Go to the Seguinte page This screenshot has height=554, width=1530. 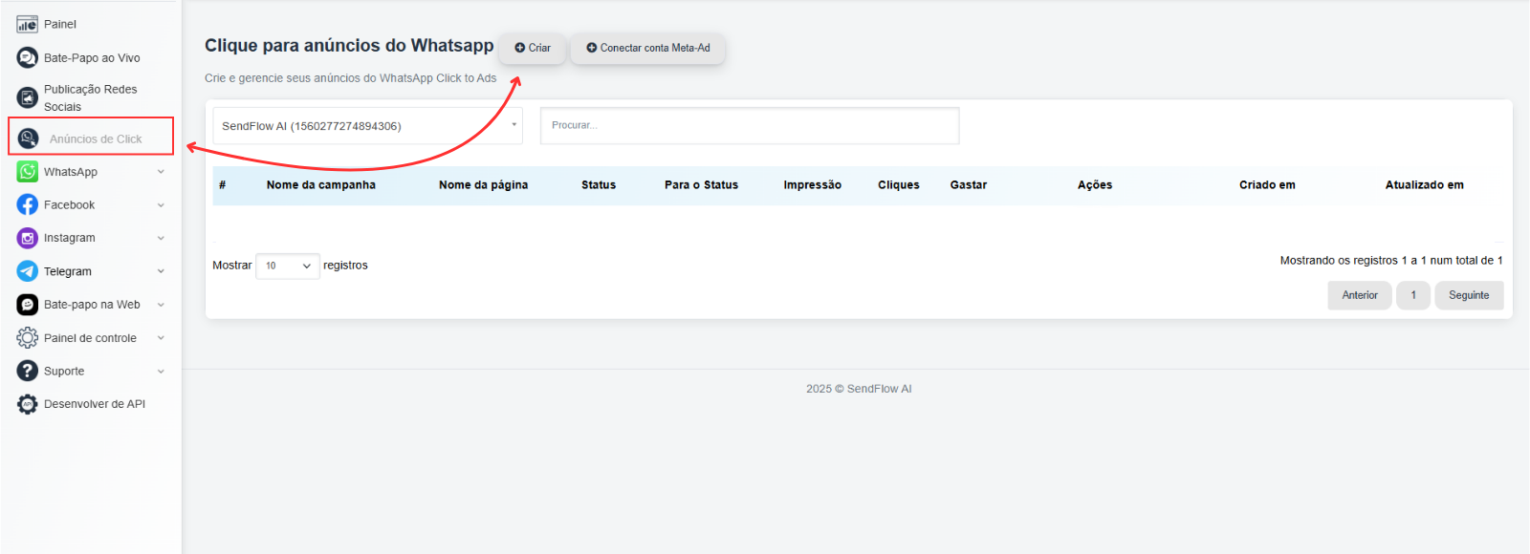[x=1469, y=295]
